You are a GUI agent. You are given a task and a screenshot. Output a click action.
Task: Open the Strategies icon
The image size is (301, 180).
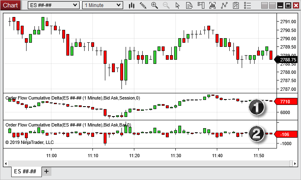236,5
